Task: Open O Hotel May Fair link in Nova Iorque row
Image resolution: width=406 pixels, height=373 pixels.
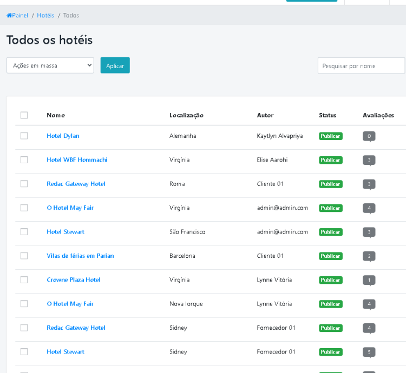Action: coord(70,304)
